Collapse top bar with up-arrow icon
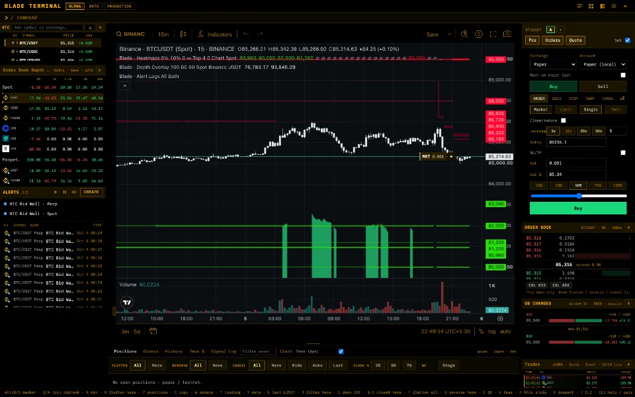The image size is (635, 397). tap(625, 6)
